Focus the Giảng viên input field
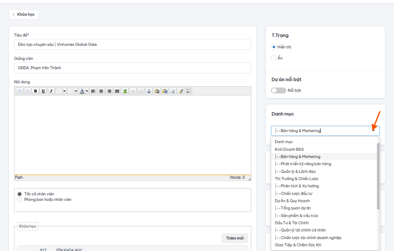Image resolution: width=394 pixels, height=251 pixels. (x=132, y=68)
